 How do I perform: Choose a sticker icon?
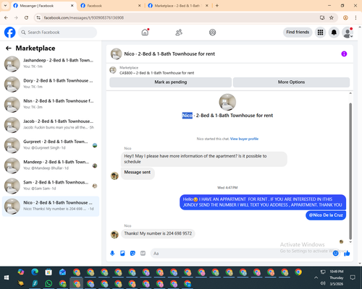pos(132,253)
